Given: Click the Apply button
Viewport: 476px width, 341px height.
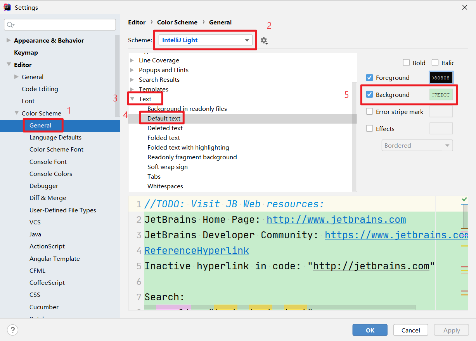Looking at the screenshot, I should (452, 330).
